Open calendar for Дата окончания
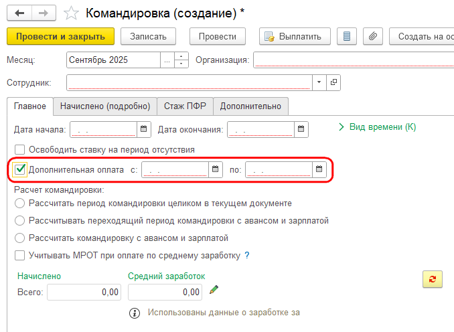Viewport: 454px width, 332px height. (x=301, y=129)
